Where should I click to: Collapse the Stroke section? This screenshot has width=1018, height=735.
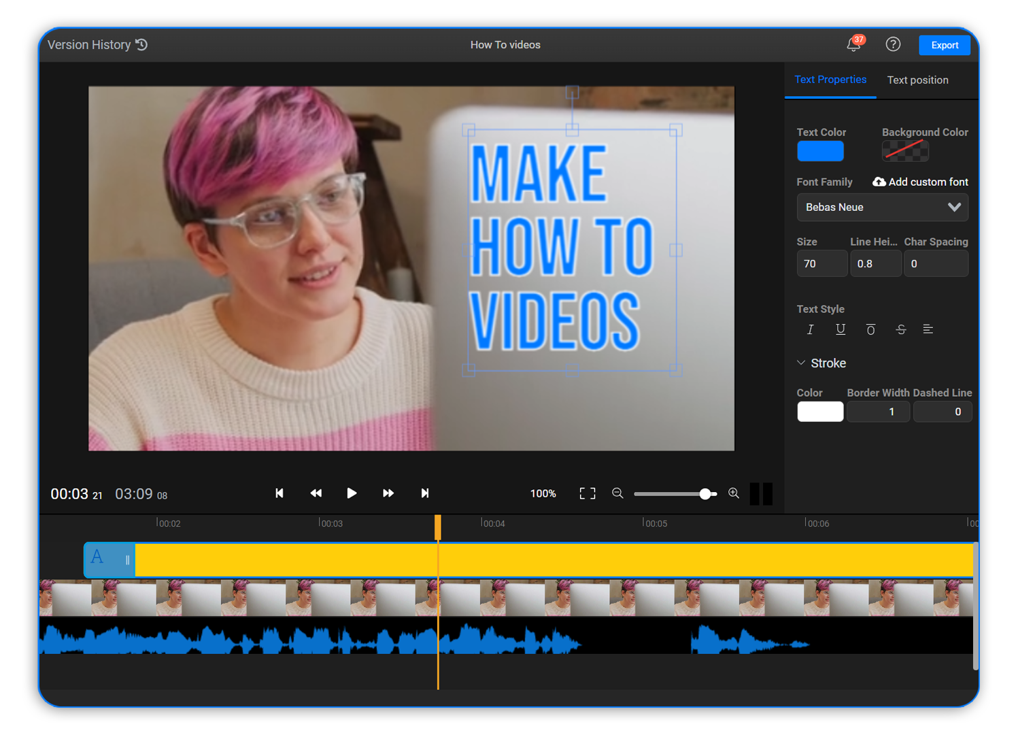pyautogui.click(x=800, y=363)
